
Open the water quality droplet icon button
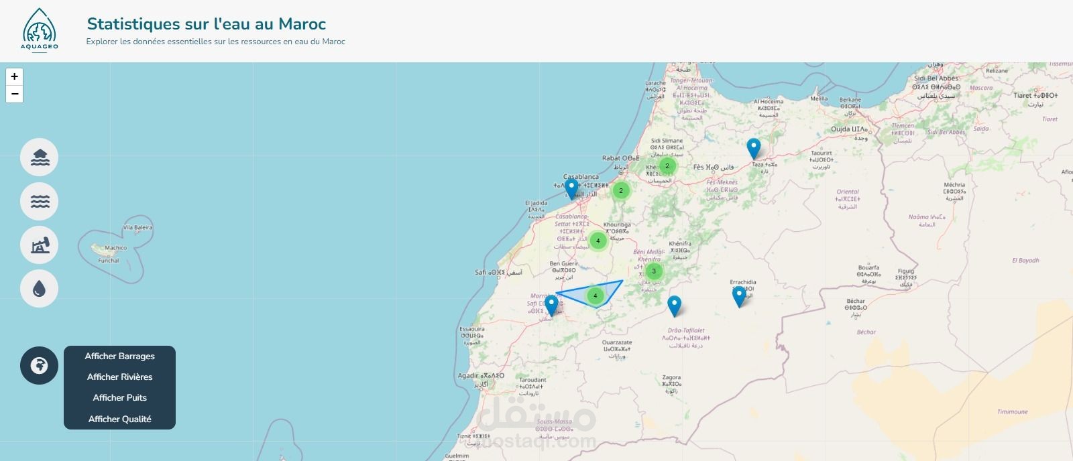[40, 289]
